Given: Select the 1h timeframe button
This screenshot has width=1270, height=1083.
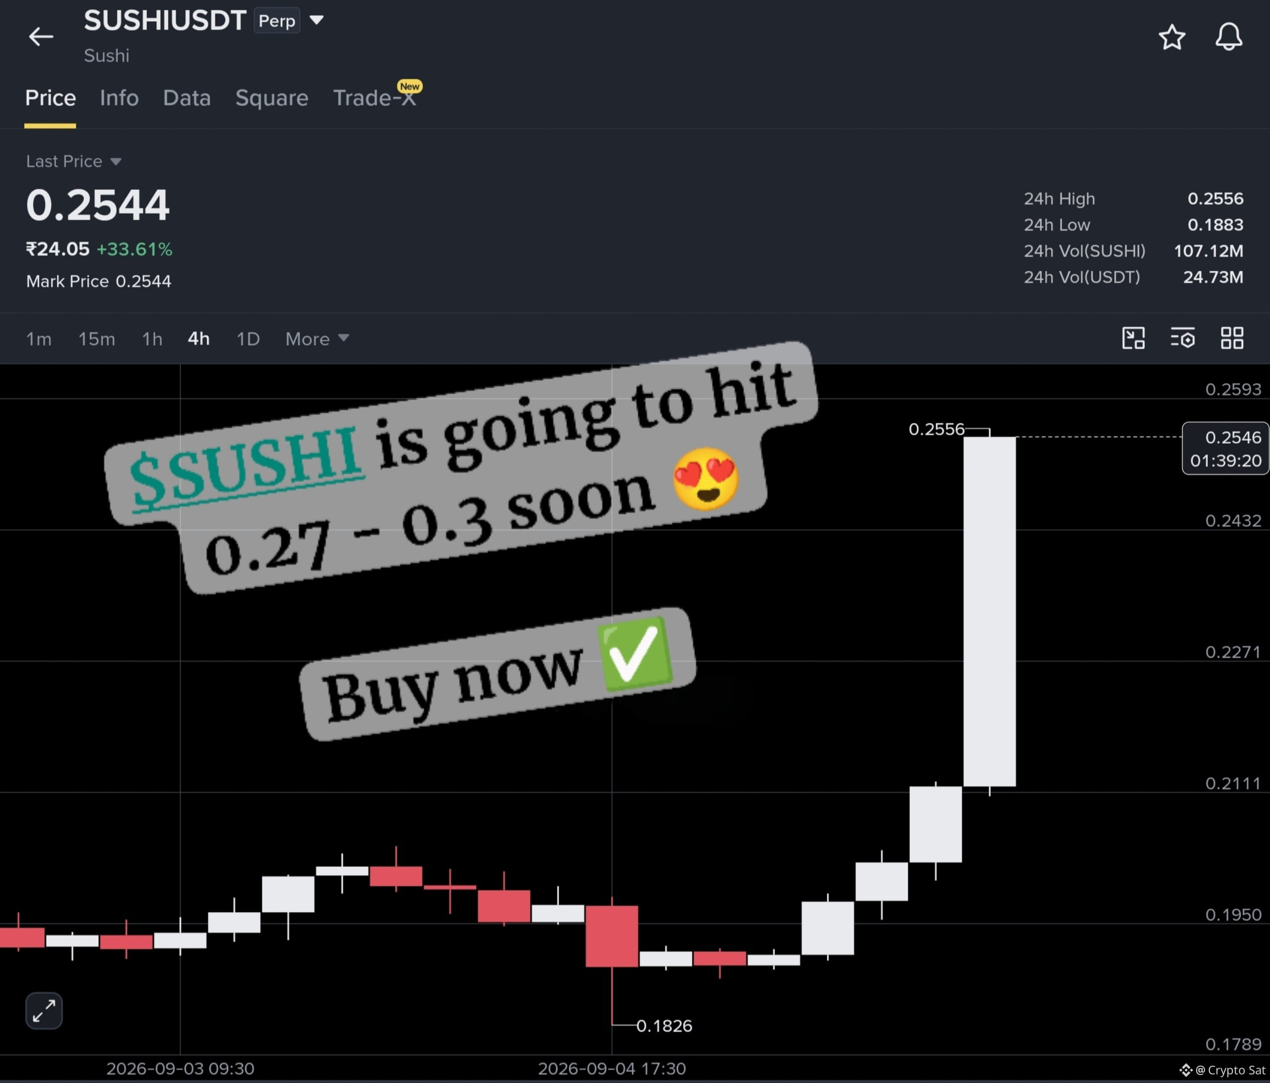Looking at the screenshot, I should pyautogui.click(x=152, y=339).
